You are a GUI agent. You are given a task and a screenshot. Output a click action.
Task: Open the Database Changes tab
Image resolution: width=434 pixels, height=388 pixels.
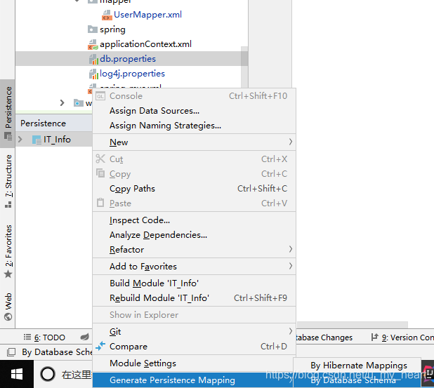[x=324, y=337]
